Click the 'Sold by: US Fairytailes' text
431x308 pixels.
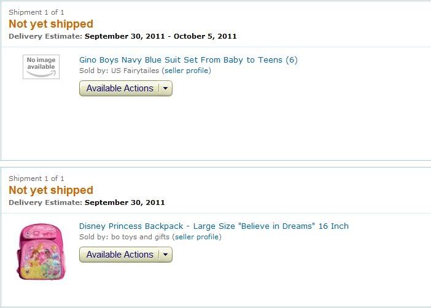coord(119,71)
